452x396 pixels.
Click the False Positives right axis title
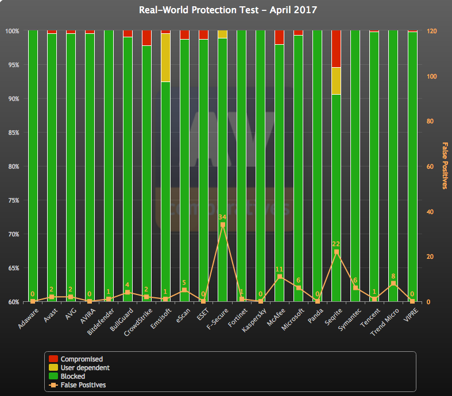(x=444, y=165)
